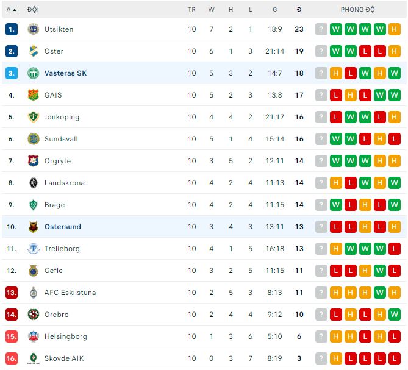Click the Jonkoping team logo
The width and height of the screenshot is (408, 370).
tap(33, 117)
